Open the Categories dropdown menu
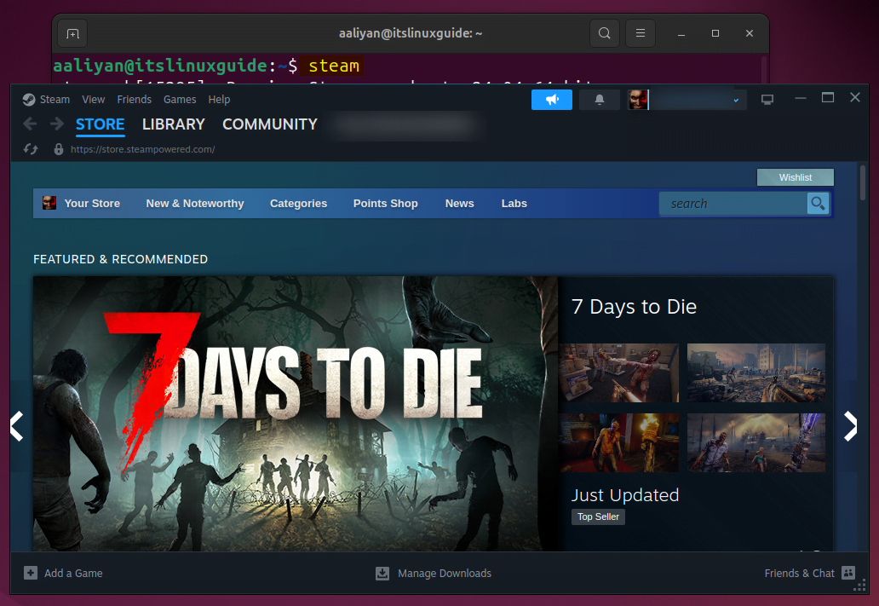 click(x=298, y=203)
